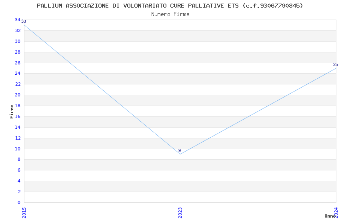
Task: Click y-axis tick value 0
Action: [19, 202]
